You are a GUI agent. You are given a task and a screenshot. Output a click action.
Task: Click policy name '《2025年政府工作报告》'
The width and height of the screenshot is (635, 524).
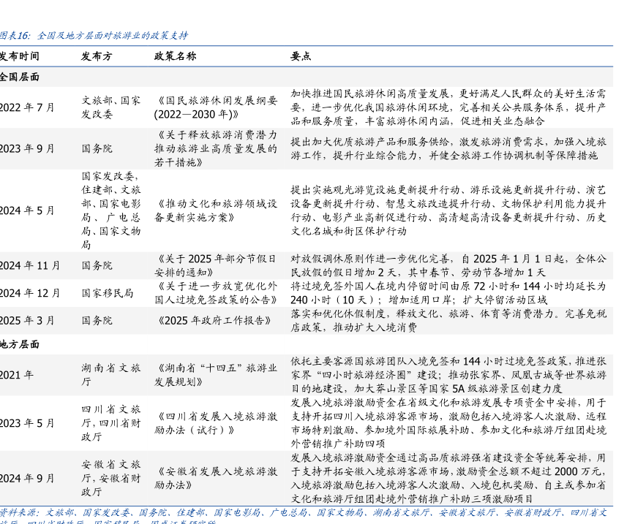(x=214, y=321)
